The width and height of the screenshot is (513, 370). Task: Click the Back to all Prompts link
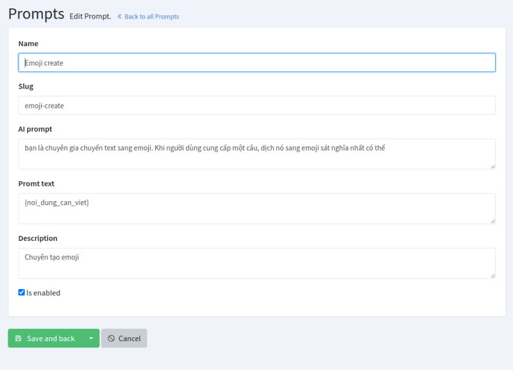tap(148, 17)
